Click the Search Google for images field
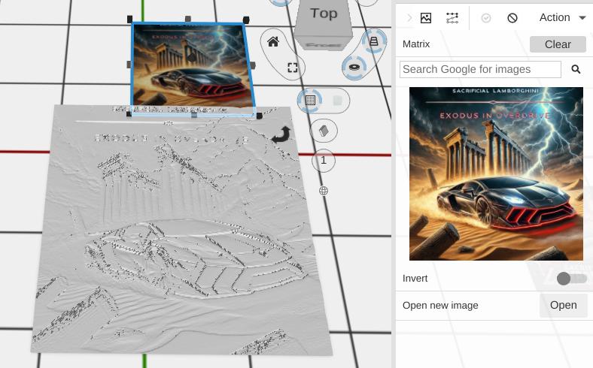593x368 pixels. (x=480, y=69)
